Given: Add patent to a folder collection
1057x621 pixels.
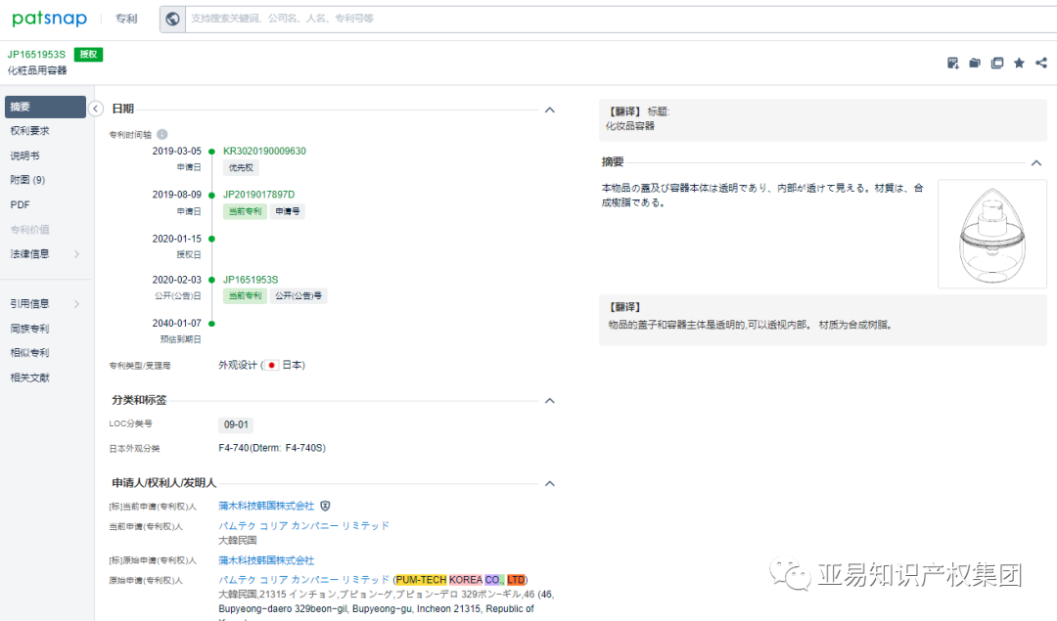Looking at the screenshot, I should click(974, 63).
